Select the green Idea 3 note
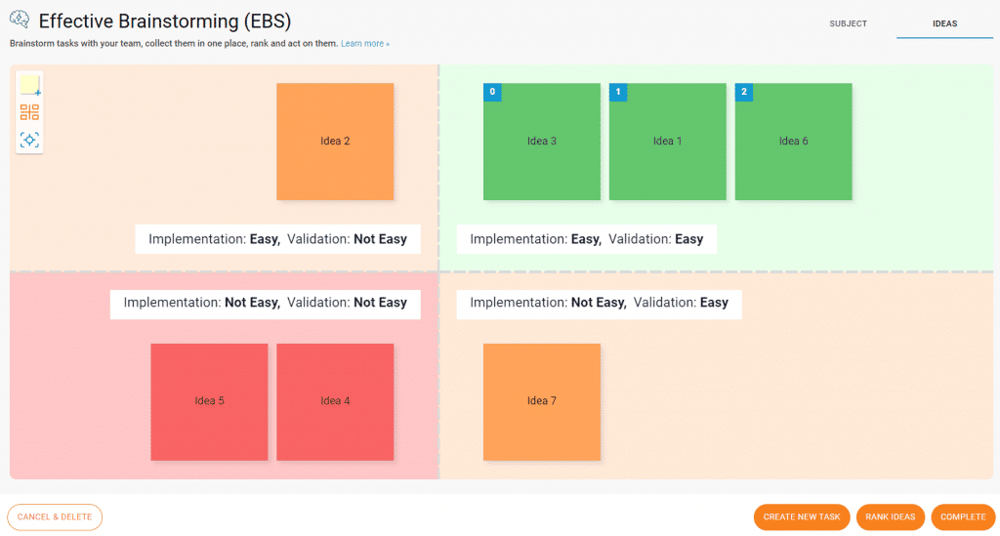 [x=541, y=142]
